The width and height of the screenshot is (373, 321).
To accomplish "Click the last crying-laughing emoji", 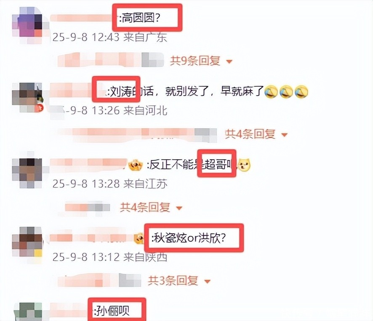I will click(301, 92).
